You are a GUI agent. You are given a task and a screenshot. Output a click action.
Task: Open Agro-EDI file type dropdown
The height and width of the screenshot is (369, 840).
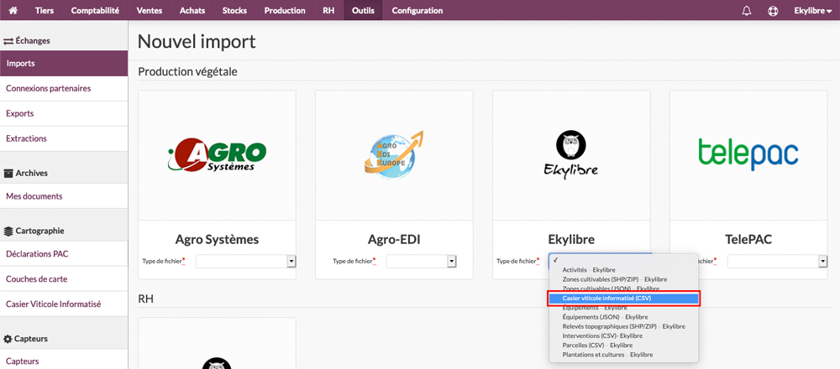(421, 261)
